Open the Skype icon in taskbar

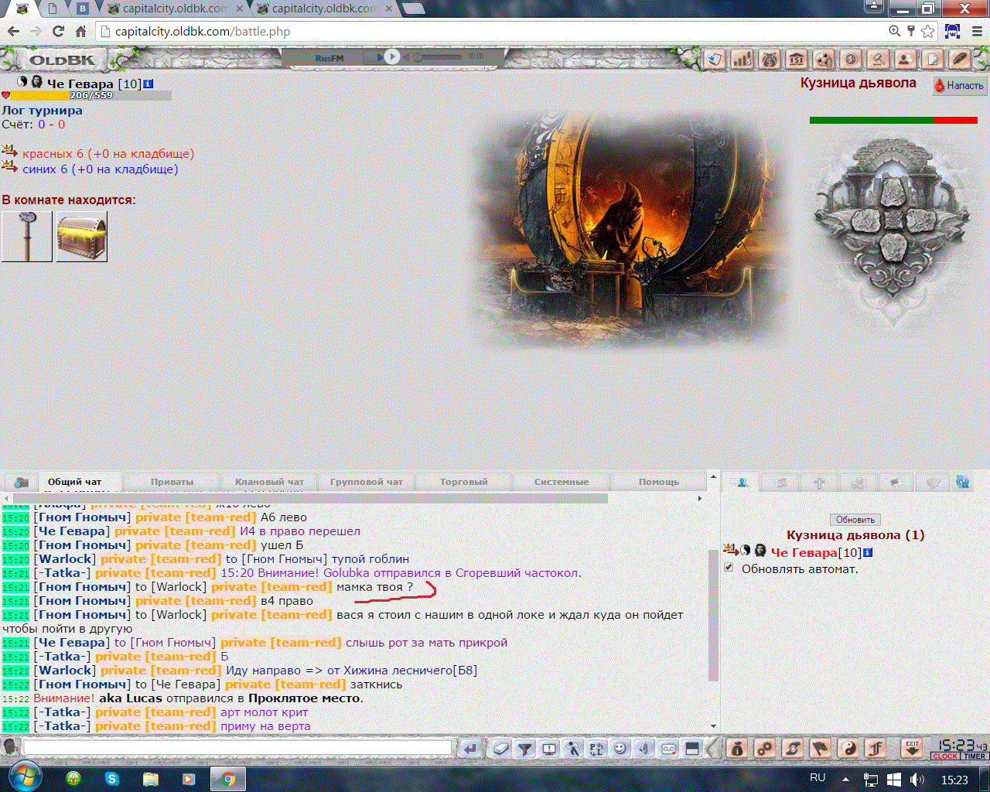(x=112, y=779)
